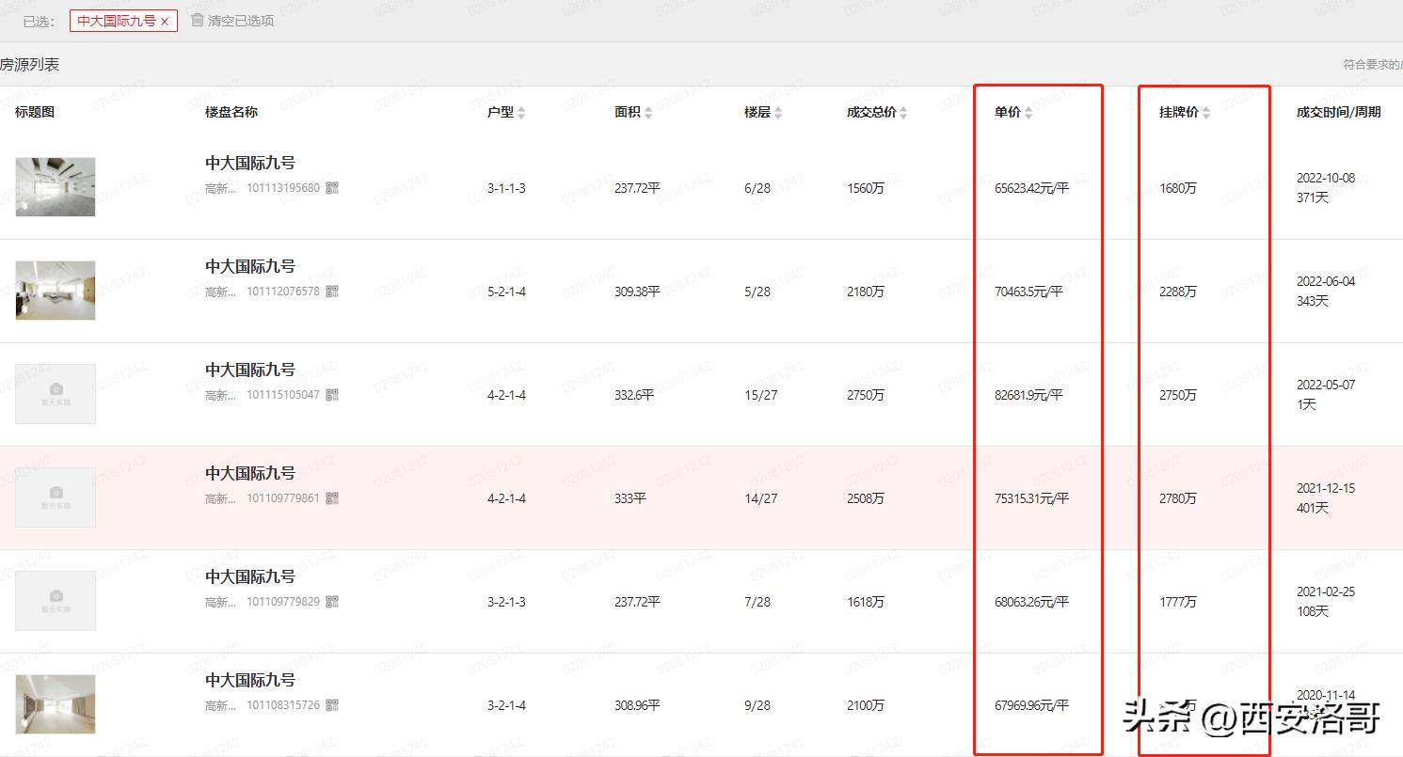The image size is (1403, 757).
Task: Click the 3-2-1-4 layout cell
Action: (x=506, y=705)
